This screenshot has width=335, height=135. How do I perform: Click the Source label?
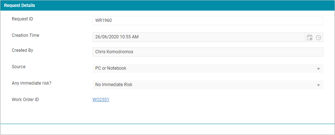click(19, 67)
